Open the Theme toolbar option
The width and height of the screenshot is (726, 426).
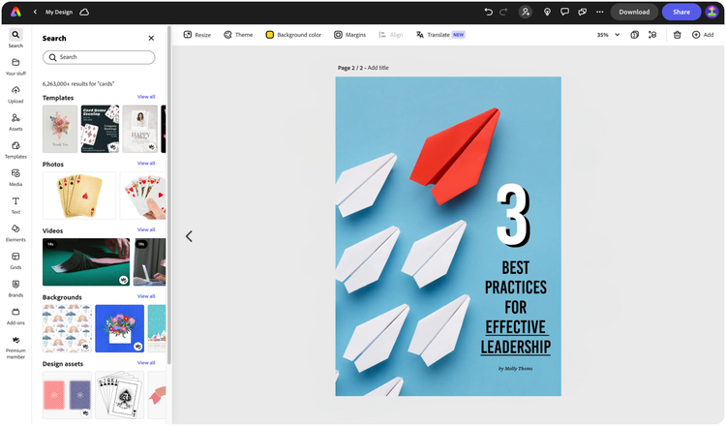click(238, 35)
